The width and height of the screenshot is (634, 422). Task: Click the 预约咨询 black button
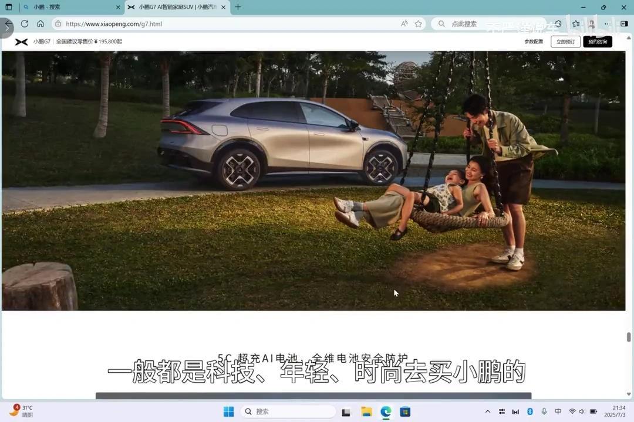pyautogui.click(x=597, y=42)
